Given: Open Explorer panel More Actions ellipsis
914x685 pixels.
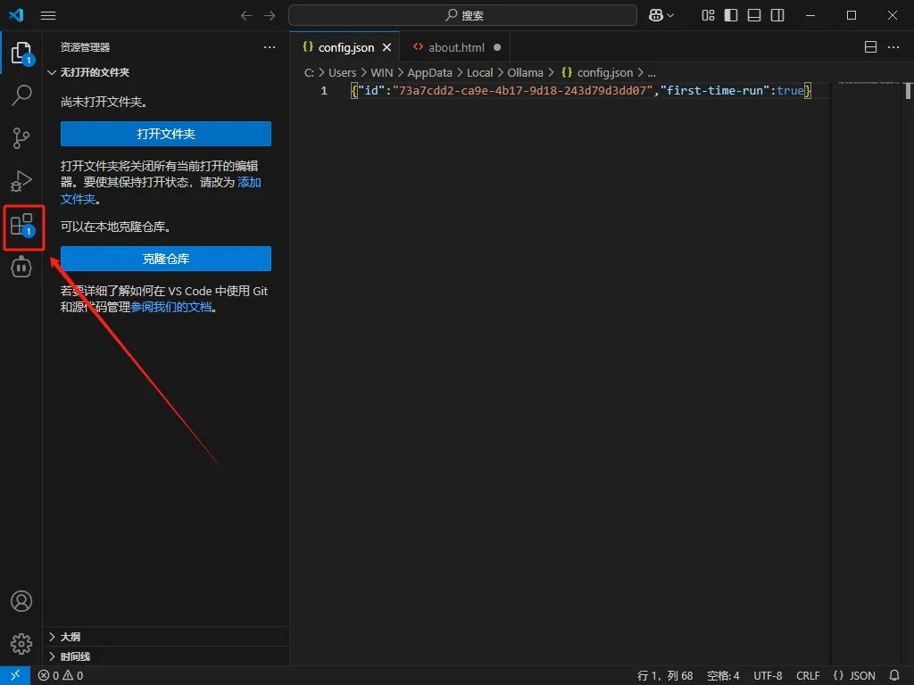Looking at the screenshot, I should click(x=270, y=47).
